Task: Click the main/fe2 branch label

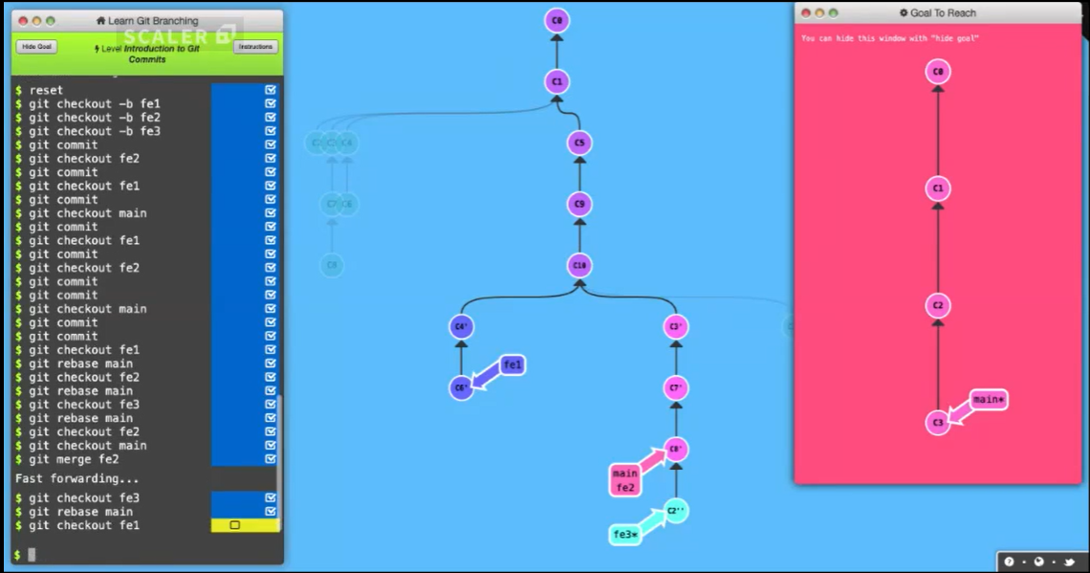Action: pyautogui.click(x=624, y=478)
